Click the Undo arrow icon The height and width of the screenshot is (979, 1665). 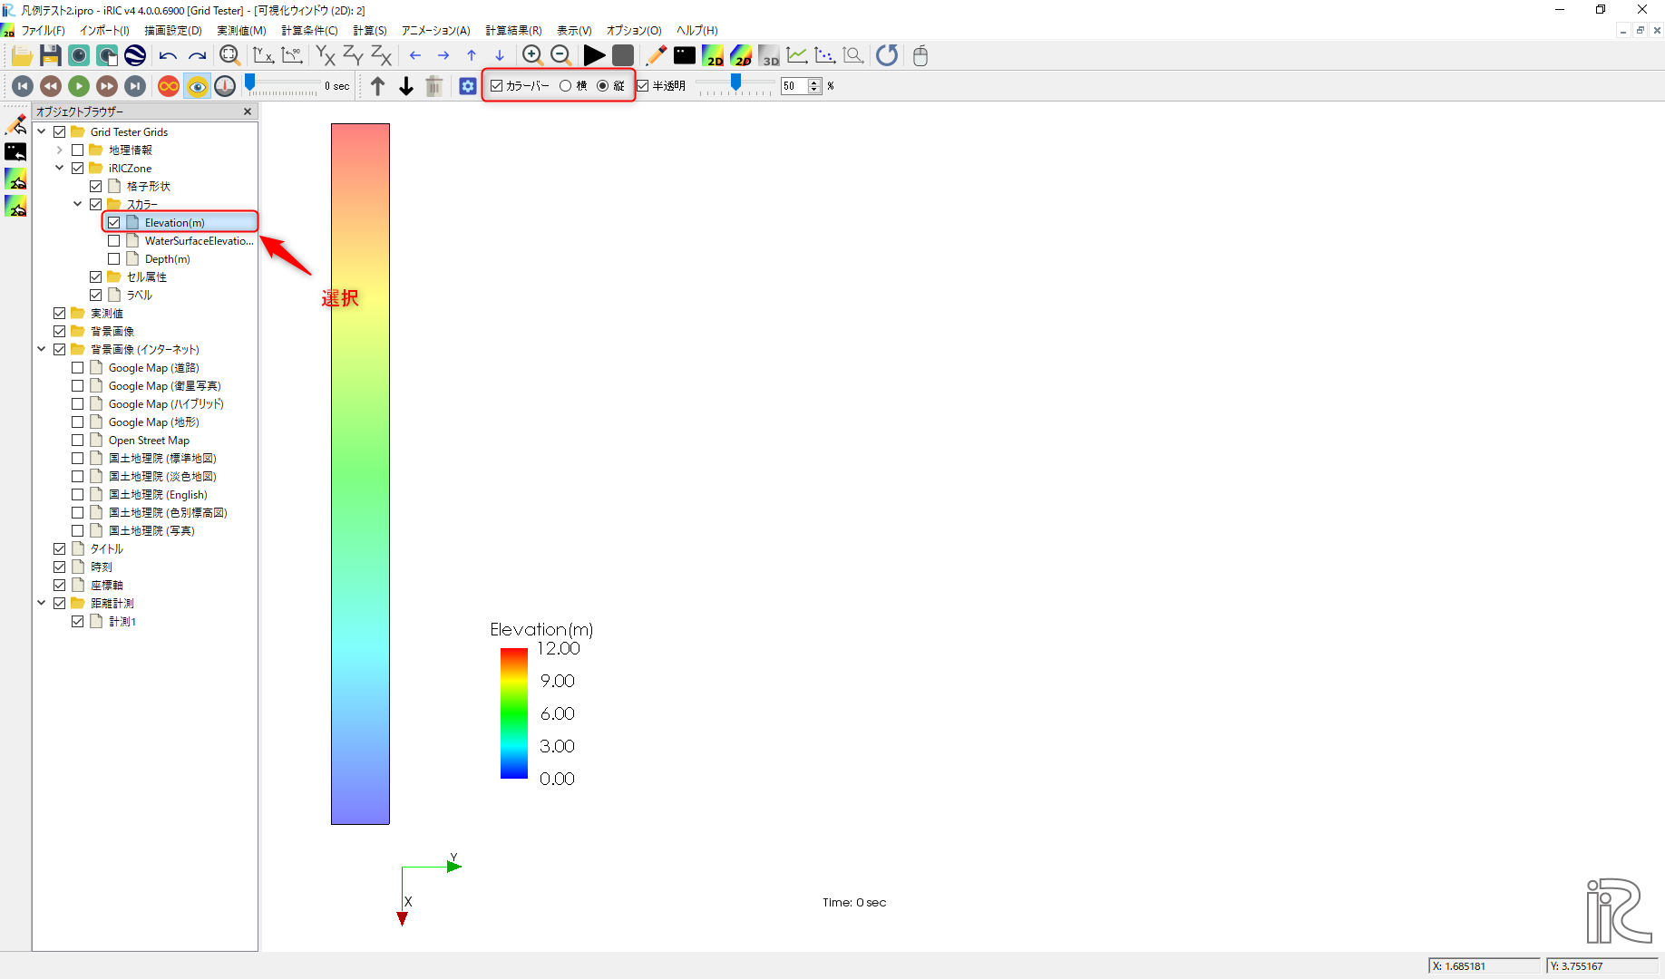click(168, 55)
